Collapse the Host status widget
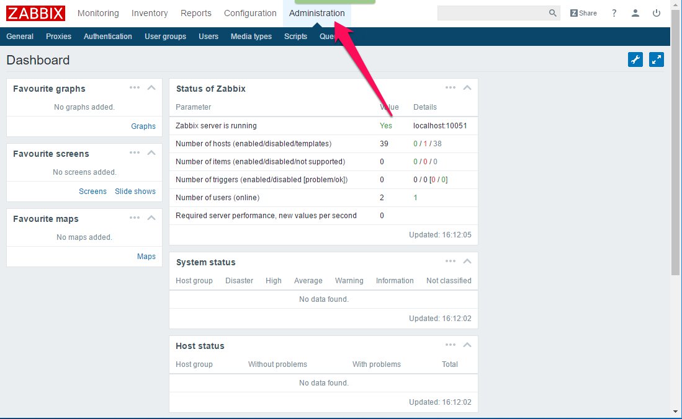 [x=467, y=345]
